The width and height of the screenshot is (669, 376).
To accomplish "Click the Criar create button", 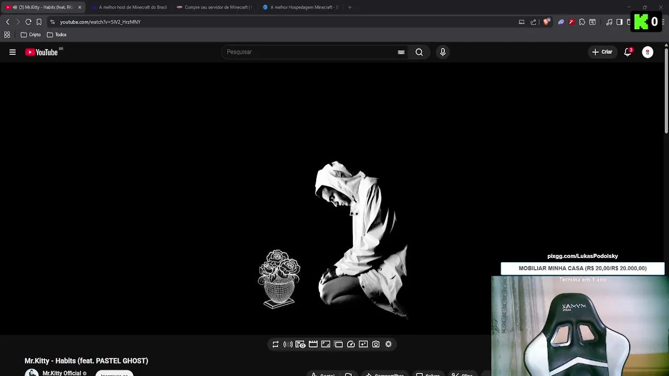I will 602,52.
